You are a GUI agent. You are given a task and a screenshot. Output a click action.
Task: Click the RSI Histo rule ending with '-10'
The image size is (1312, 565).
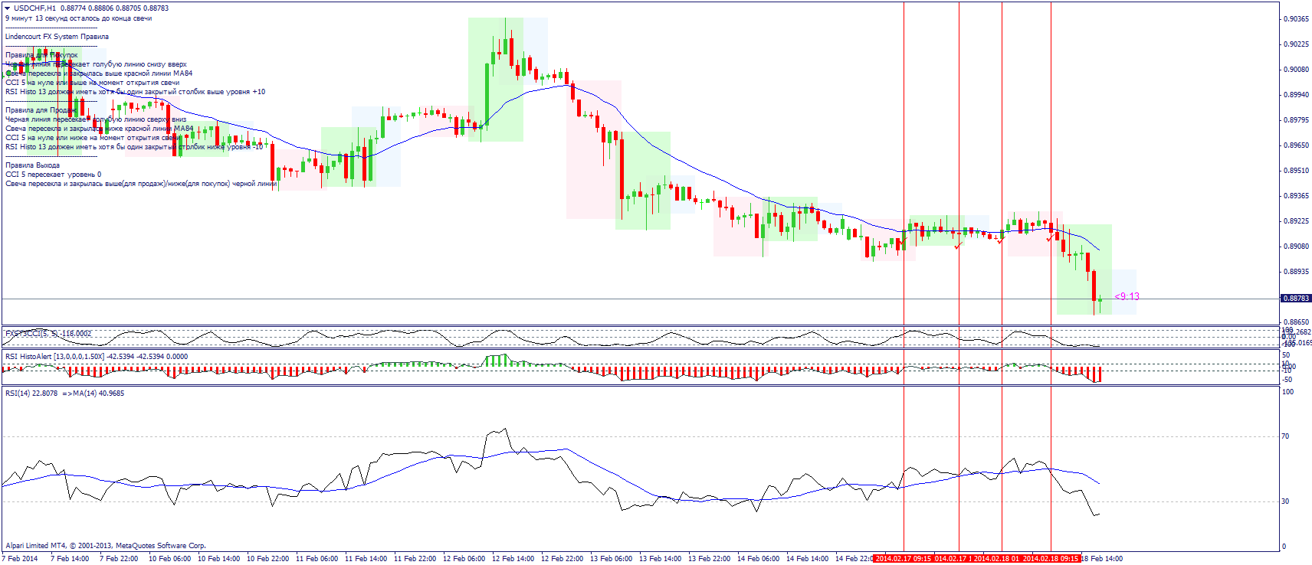click(x=134, y=147)
